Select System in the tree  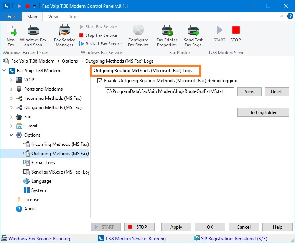35,190
